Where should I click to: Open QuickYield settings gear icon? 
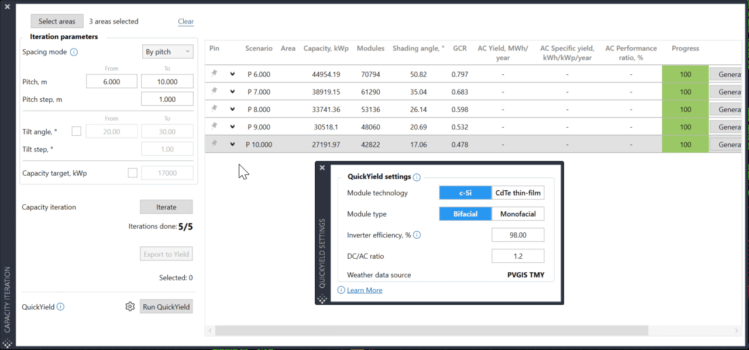click(130, 307)
